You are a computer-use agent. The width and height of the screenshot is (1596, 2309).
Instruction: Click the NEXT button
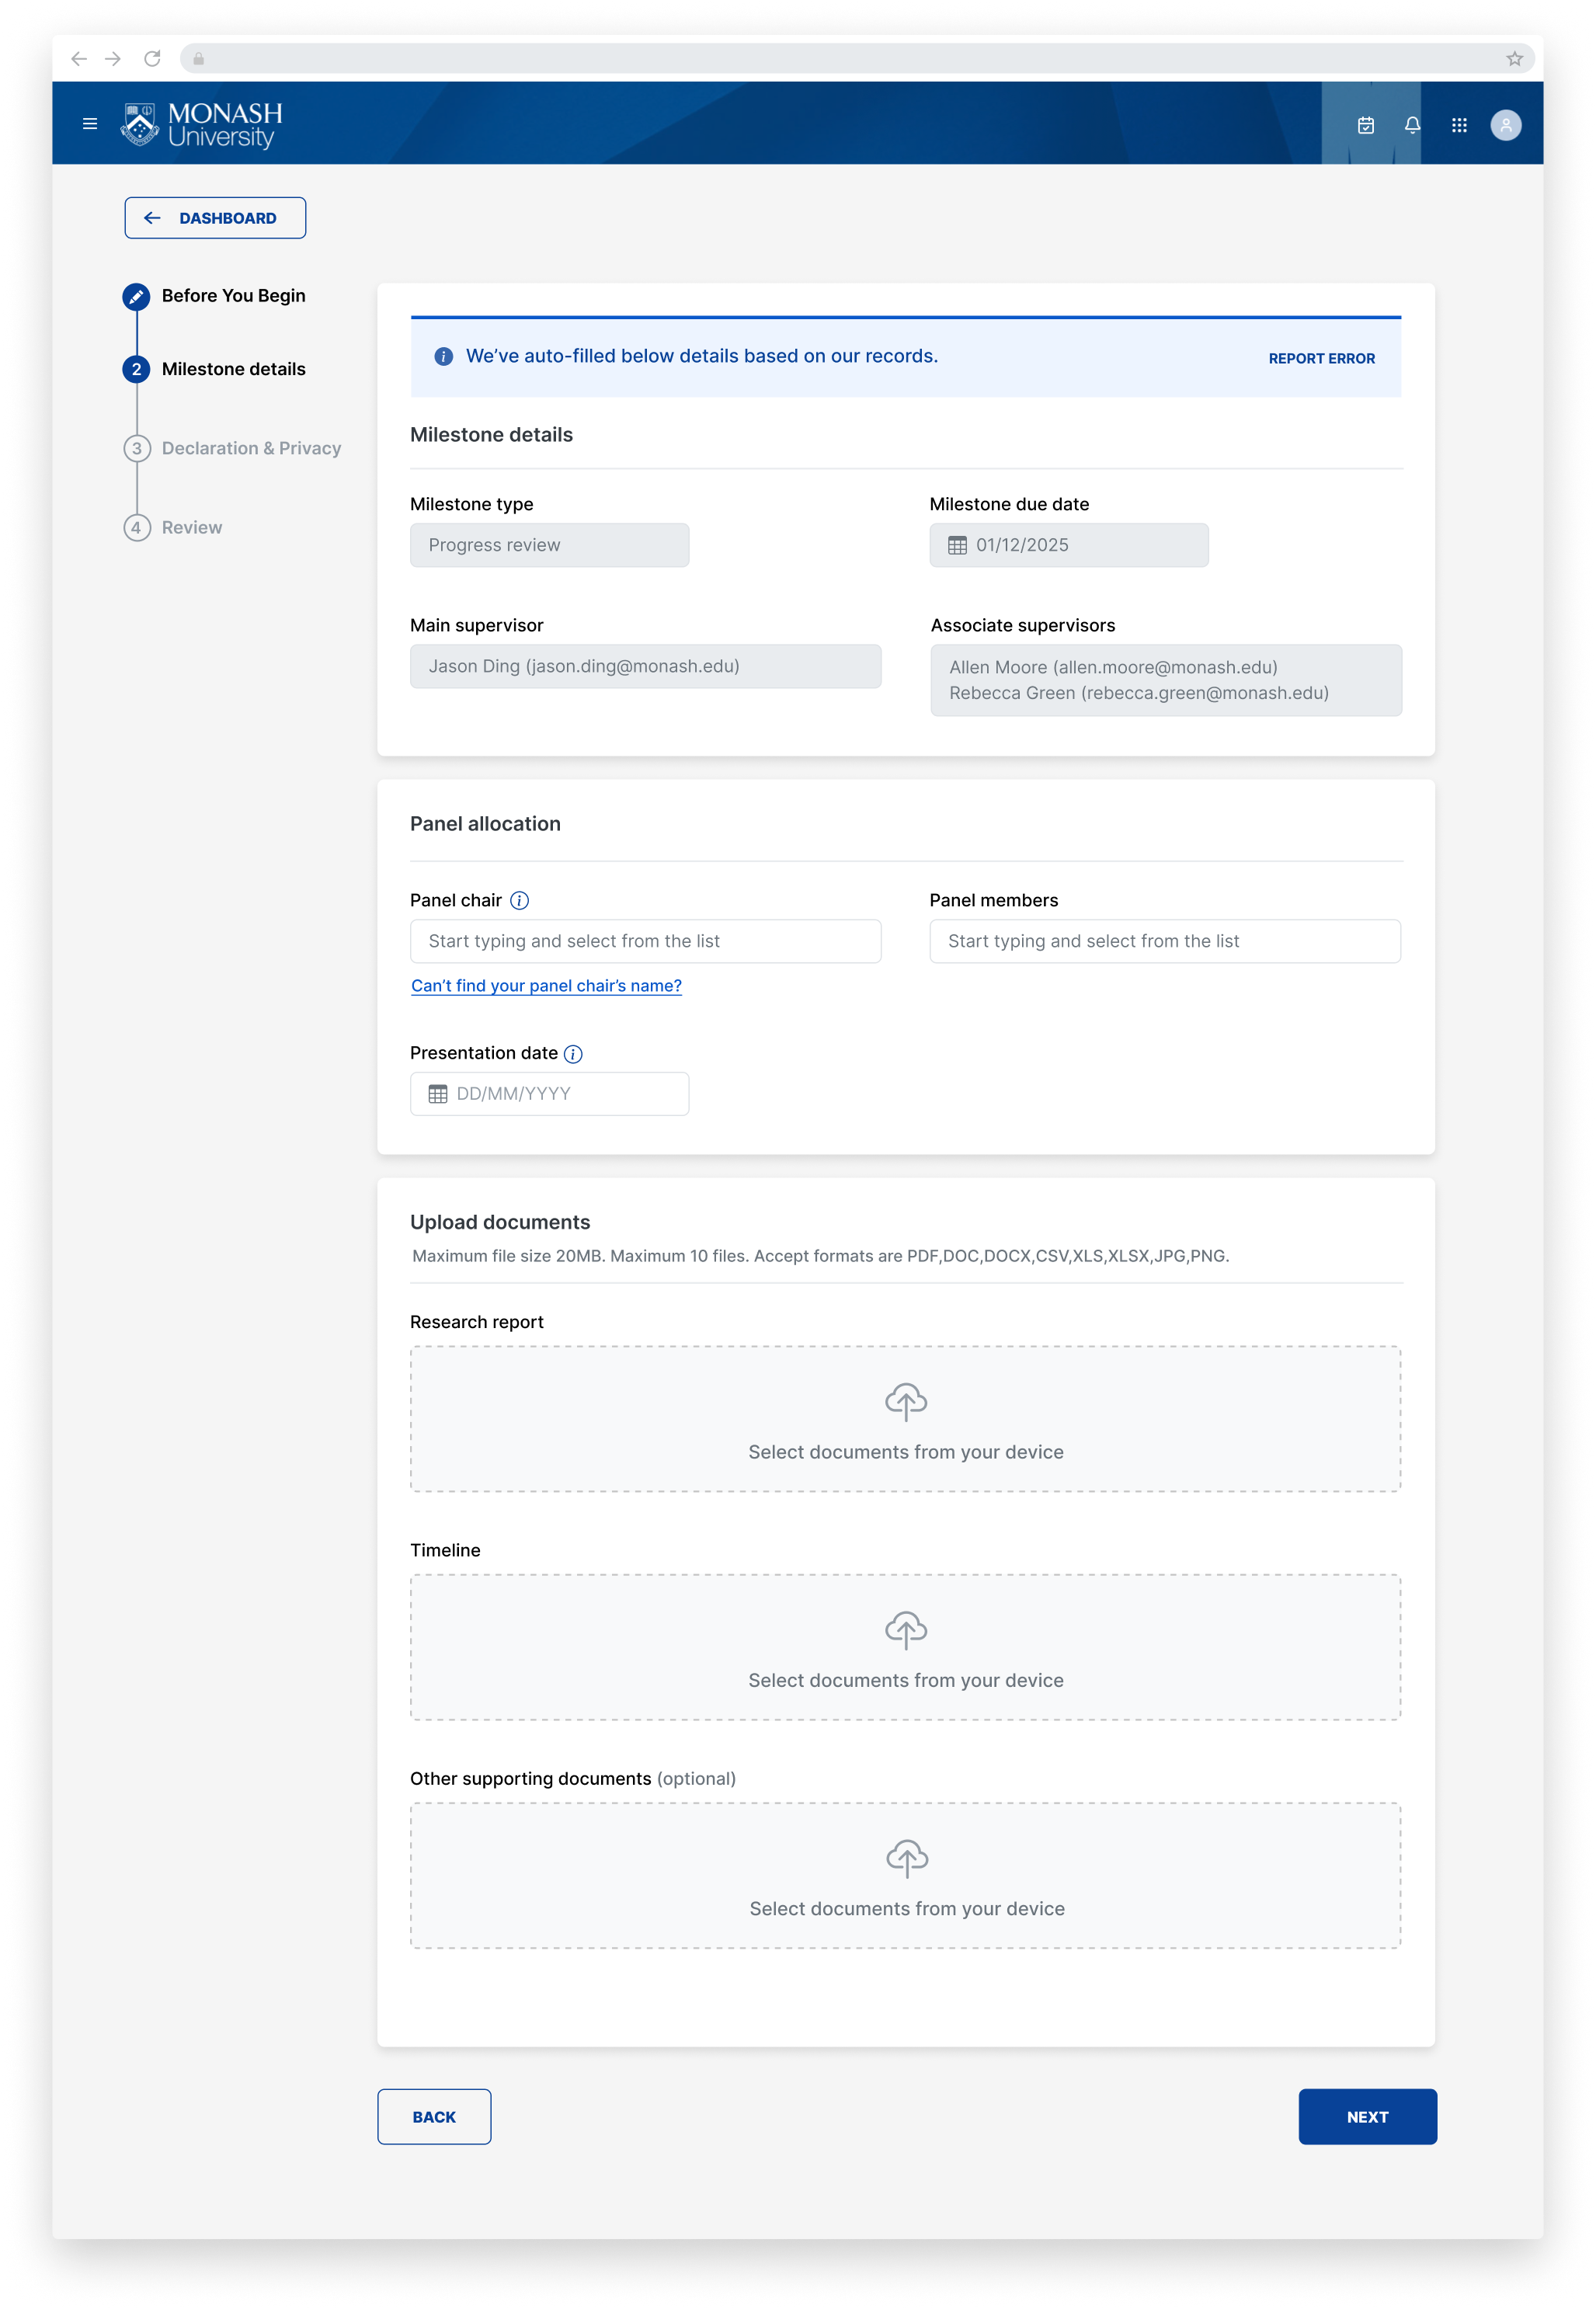click(1367, 2117)
